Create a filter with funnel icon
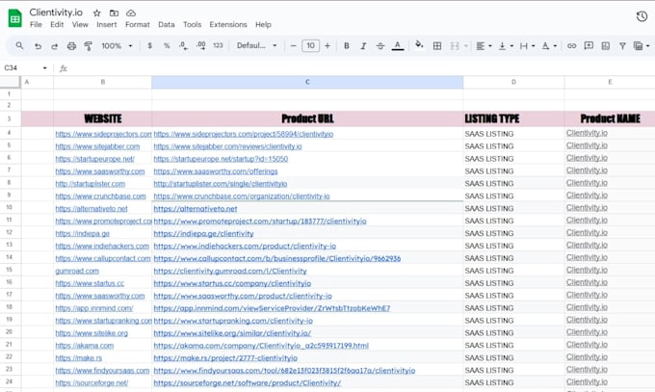The height and width of the screenshot is (392, 655). tap(622, 45)
